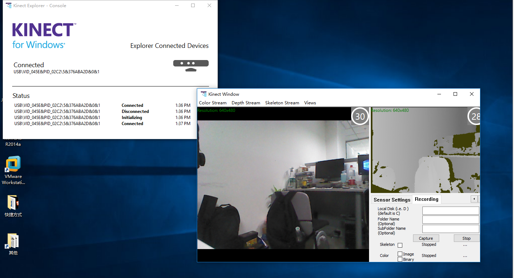Click the Connected status row at 1:37 PM

click(x=102, y=124)
